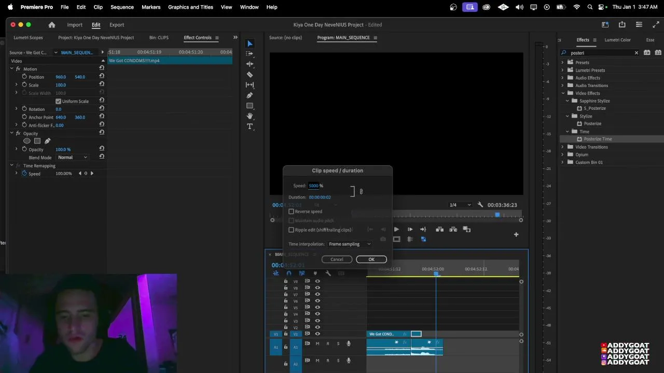Choose free draw bezier mask pen
Image resolution: width=664 pixels, height=373 pixels.
47,141
